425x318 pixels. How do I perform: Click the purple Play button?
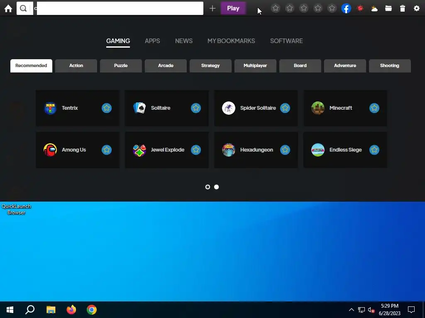click(233, 8)
